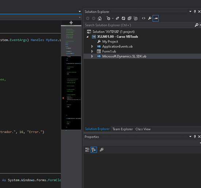Image resolution: width=201 pixels, height=188 pixels.
Task: Open dropdown arrow next to Pending Changes Filter
Action: coord(113,18)
